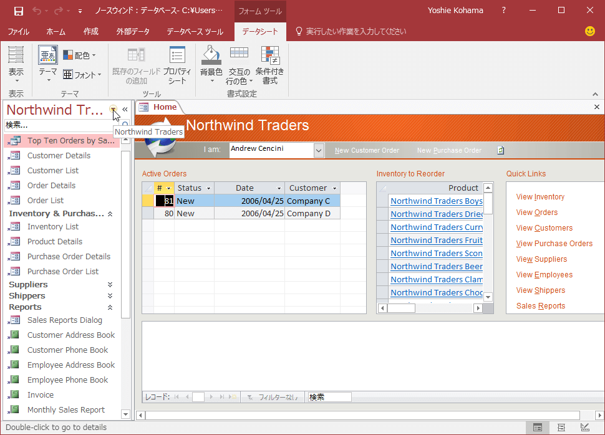Click the 条件付き書式 (Conditional Formatting) icon
This screenshot has height=435, width=605.
pos(270,55)
